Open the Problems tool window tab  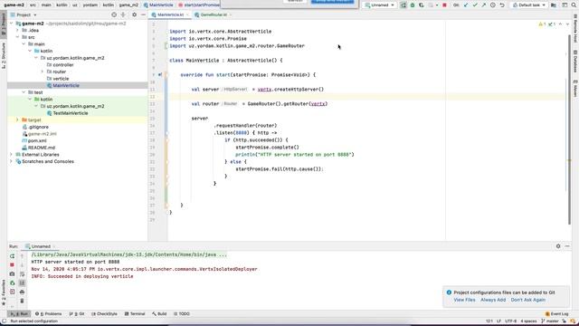(48, 314)
